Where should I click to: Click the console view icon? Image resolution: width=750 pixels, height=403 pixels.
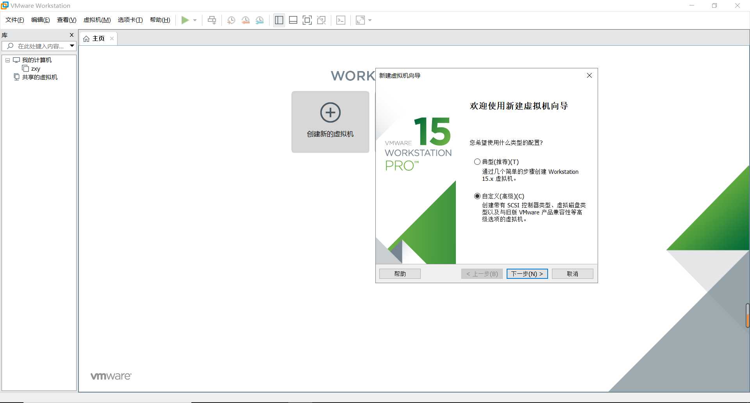point(341,20)
